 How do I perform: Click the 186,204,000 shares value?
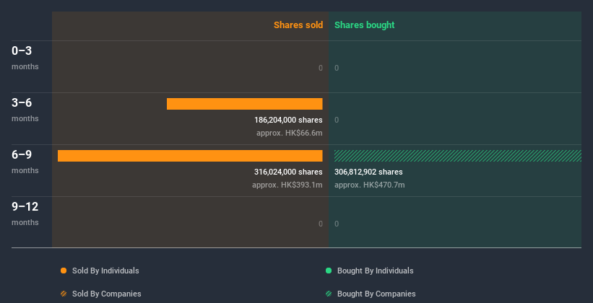pyautogui.click(x=288, y=120)
